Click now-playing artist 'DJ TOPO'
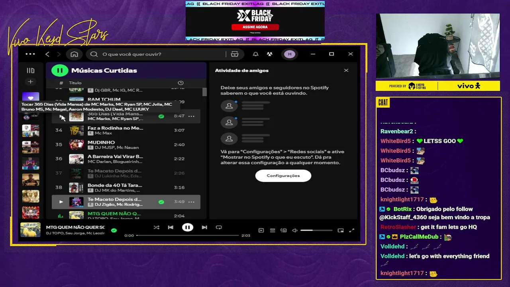The image size is (510, 287). (x=55, y=233)
